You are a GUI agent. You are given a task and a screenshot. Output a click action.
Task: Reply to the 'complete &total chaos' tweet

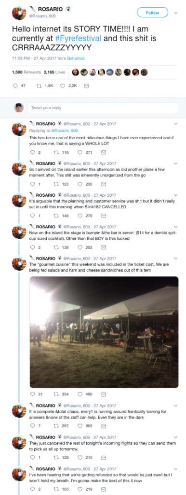point(32,425)
